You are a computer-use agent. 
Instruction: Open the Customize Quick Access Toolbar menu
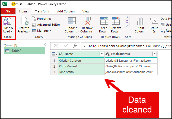click(x=21, y=4)
